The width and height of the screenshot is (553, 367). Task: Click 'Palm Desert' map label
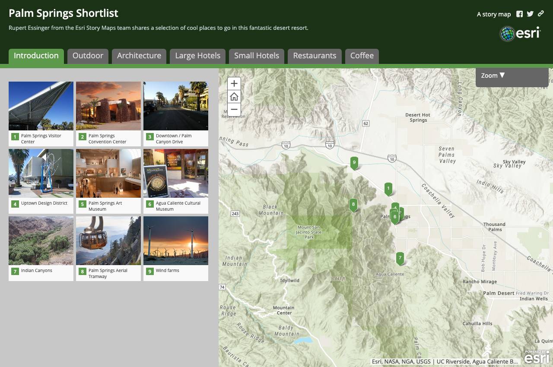499,293
